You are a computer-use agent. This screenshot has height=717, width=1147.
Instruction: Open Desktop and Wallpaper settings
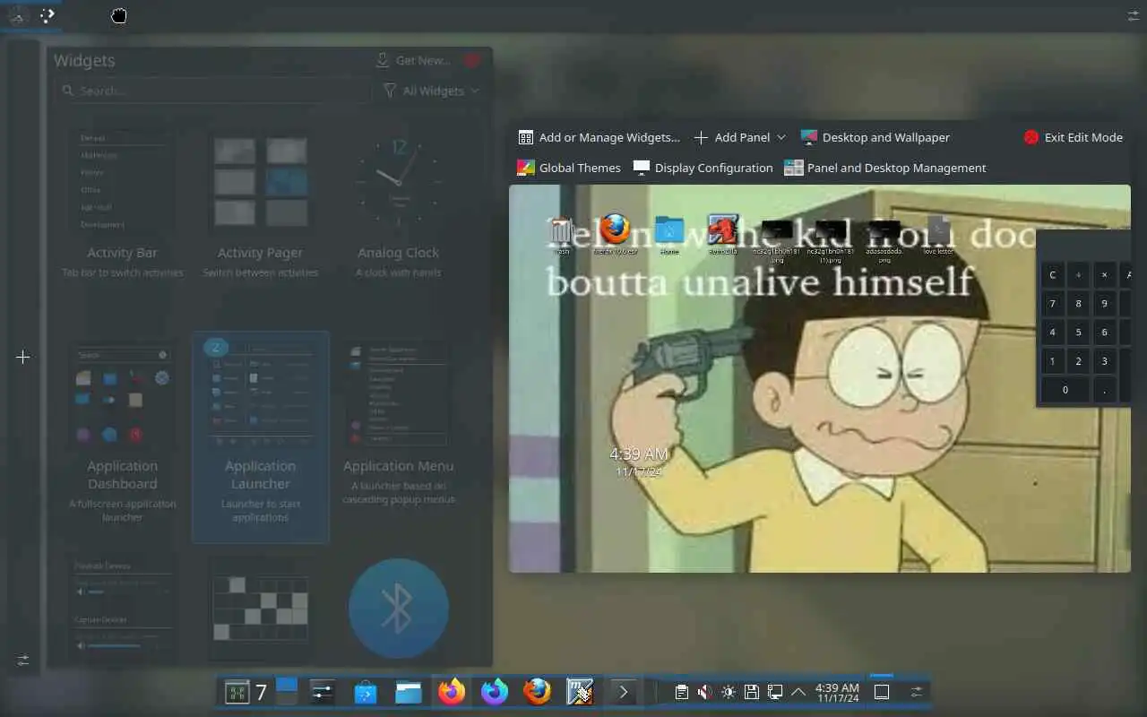875,137
